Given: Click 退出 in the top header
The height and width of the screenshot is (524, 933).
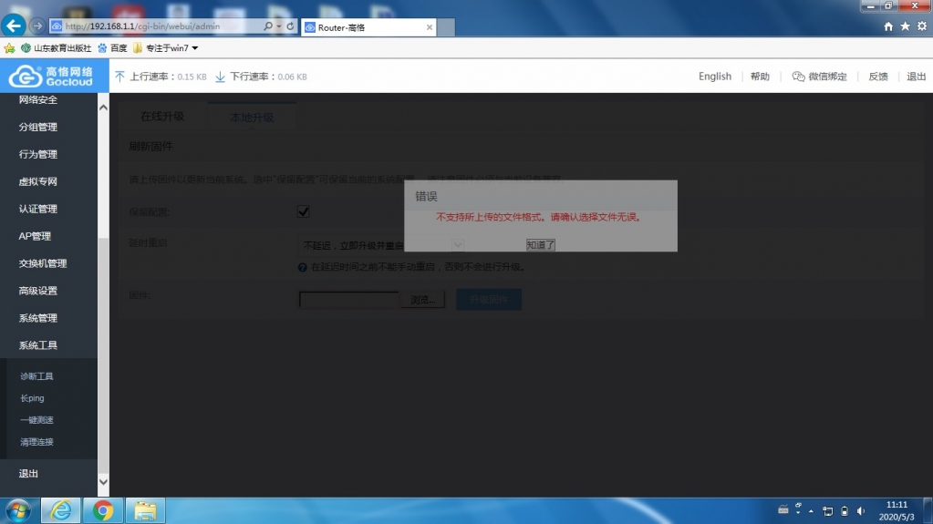Looking at the screenshot, I should point(917,77).
